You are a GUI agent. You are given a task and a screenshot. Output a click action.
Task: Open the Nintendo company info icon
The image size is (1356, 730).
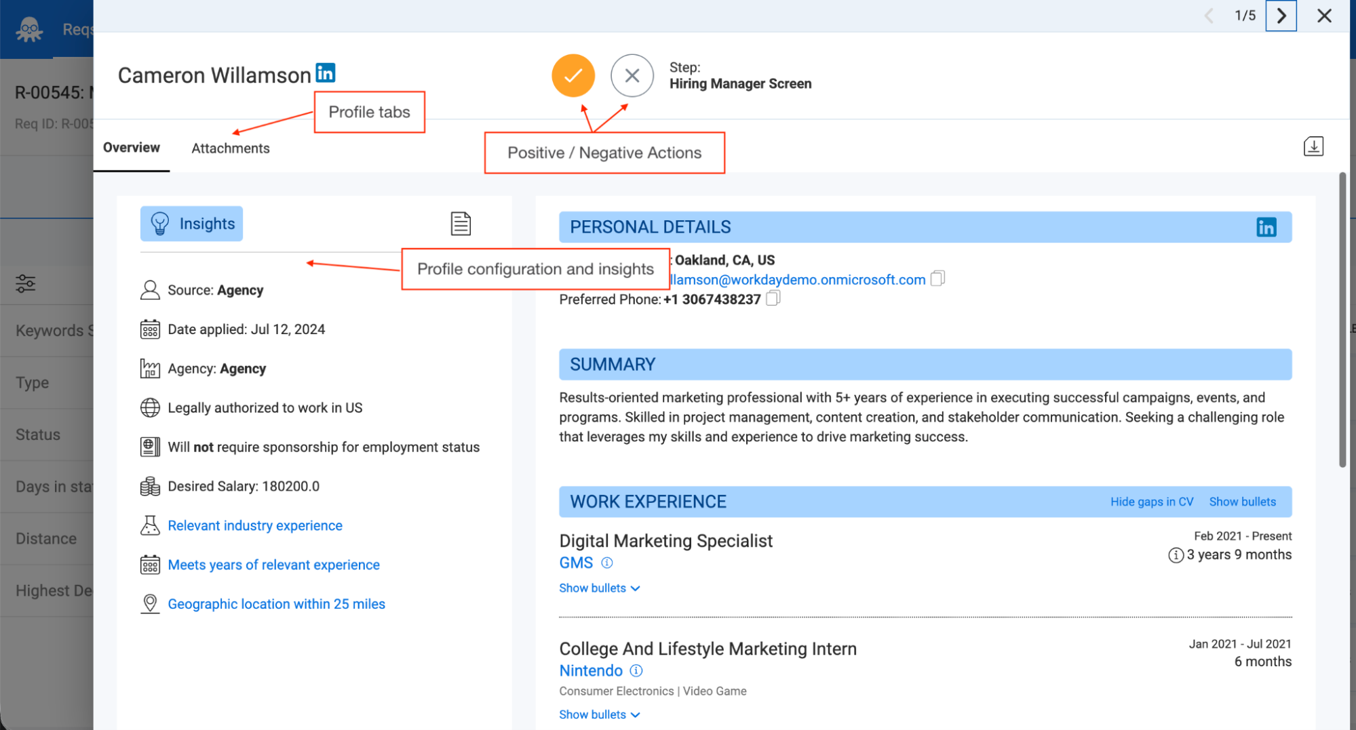[636, 670]
